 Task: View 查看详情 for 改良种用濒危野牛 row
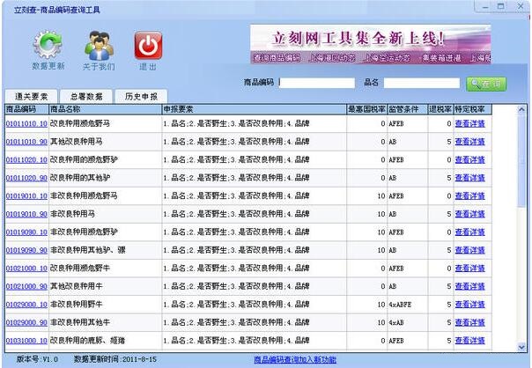(470, 269)
